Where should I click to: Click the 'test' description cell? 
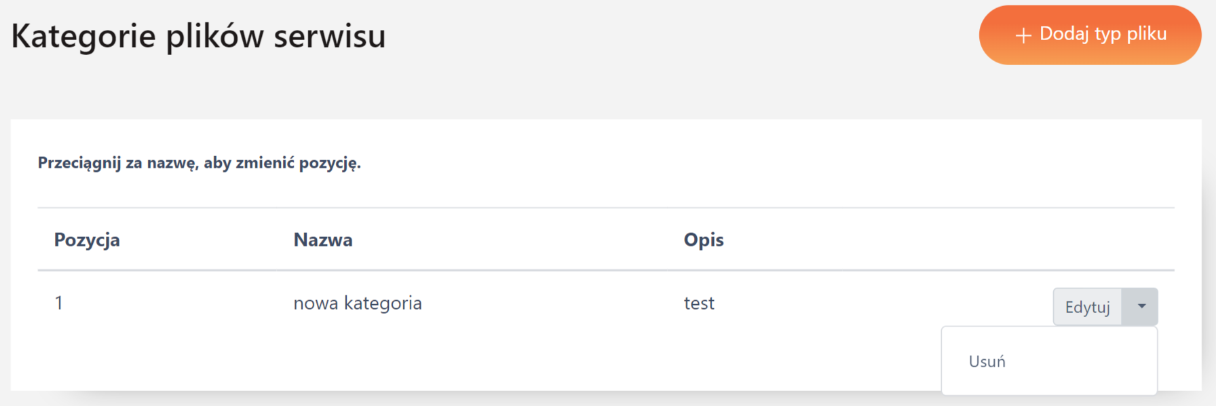699,303
